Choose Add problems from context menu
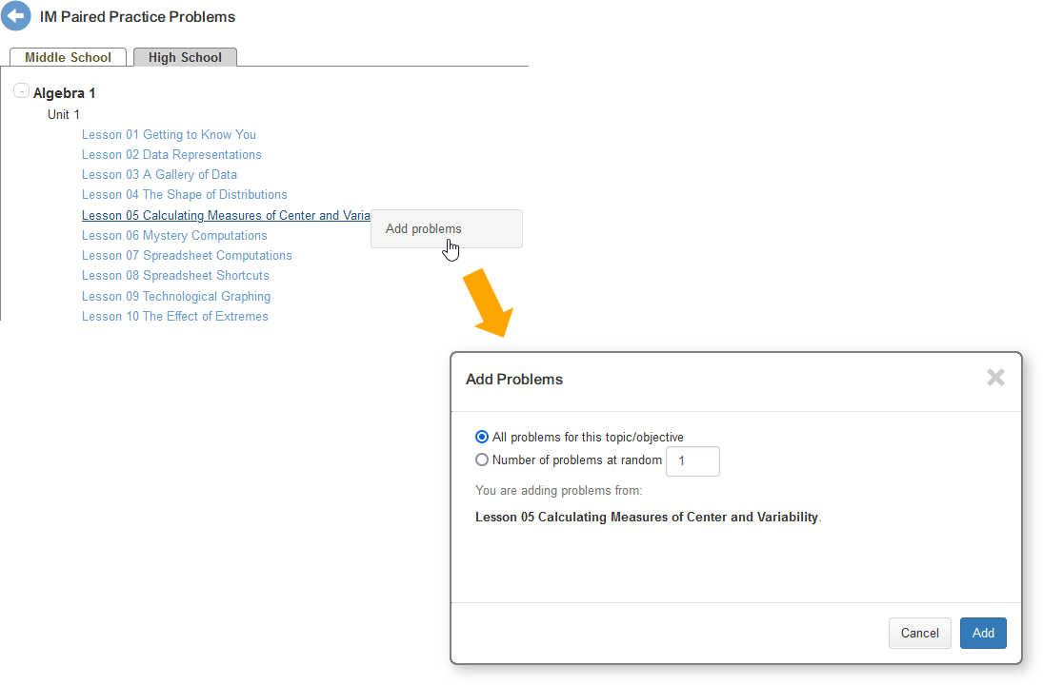 [x=424, y=229]
